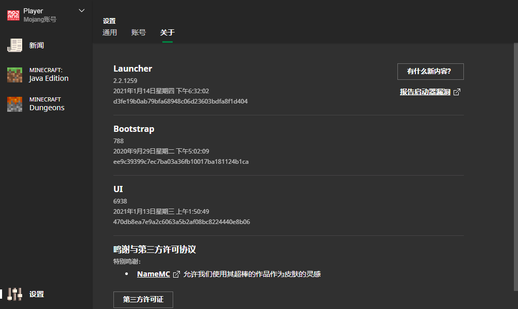Viewport: 518px width, 309px height.
Task: Select the Minecraft Dungeons icon
Action: [15, 104]
